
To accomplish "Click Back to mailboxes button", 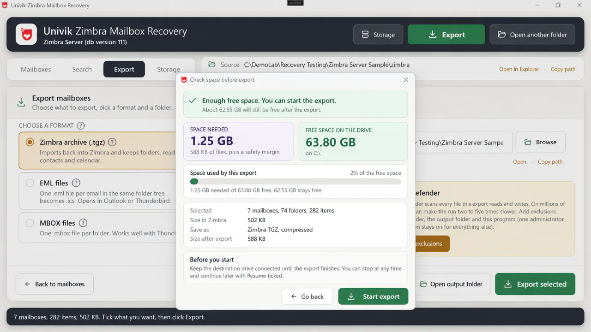I will 54,284.
